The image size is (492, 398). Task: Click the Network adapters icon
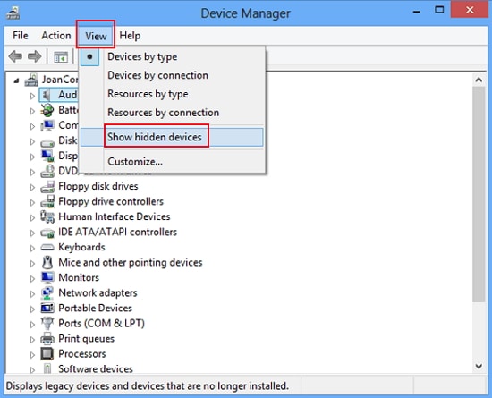point(47,293)
